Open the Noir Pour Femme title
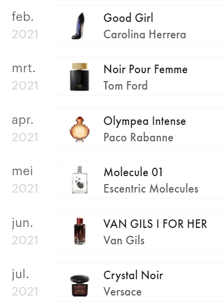The width and height of the screenshot is (224, 308). click(x=146, y=69)
